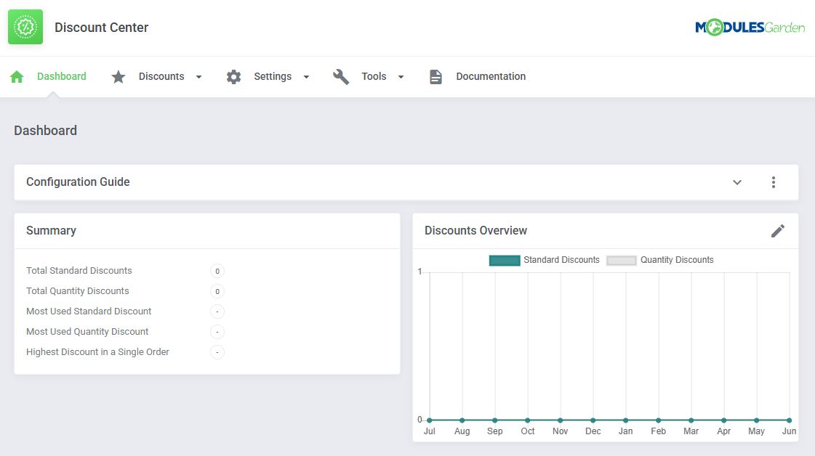This screenshot has width=815, height=456.
Task: Click the Highest Discount in a Single Order badge
Action: [x=217, y=352]
